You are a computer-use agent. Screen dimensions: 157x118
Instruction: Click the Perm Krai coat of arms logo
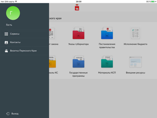(x=77, y=7)
